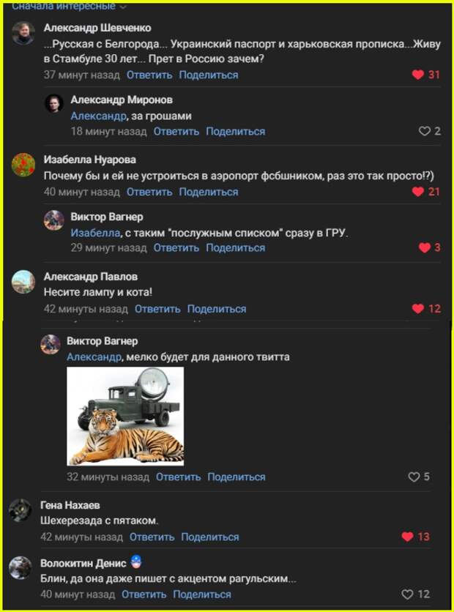
Task: Expand the 'Сначала интересные' sort dropdown
Action: coord(69,5)
